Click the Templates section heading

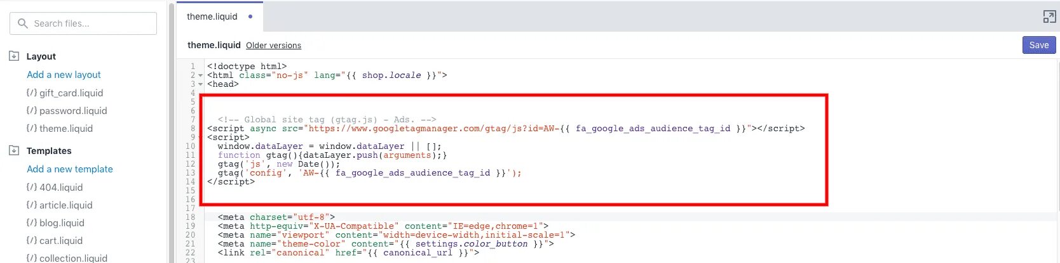pos(49,151)
